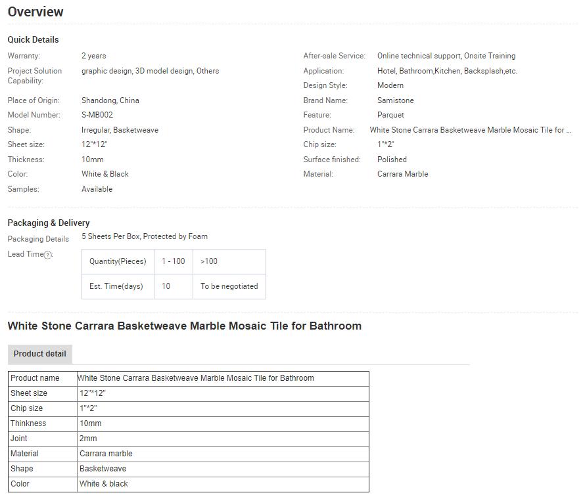Click the S-MB002 model number
This screenshot has height=497, width=585.
[x=97, y=115]
